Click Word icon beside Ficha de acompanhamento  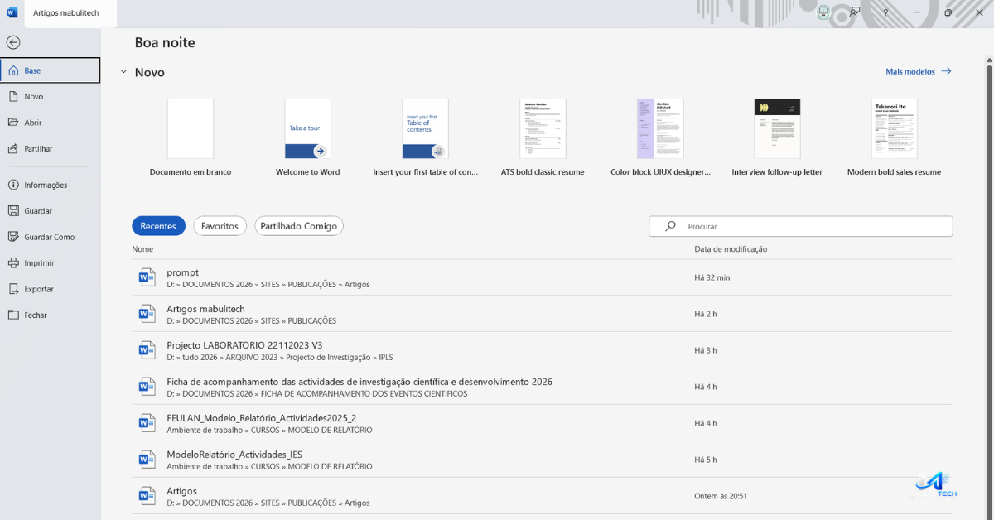click(x=147, y=387)
